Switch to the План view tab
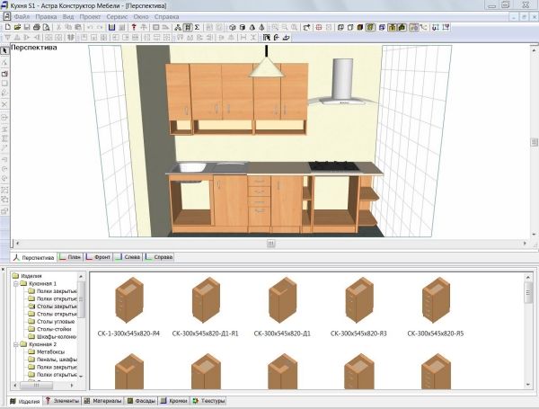Screen dimensions: 539x409 click(73, 257)
